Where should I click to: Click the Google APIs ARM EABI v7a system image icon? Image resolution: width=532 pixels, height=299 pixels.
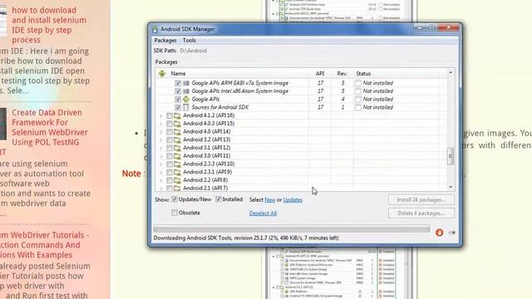pos(186,83)
